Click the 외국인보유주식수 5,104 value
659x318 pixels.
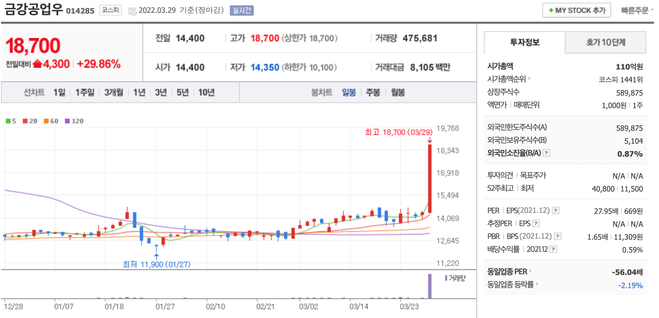click(x=633, y=141)
